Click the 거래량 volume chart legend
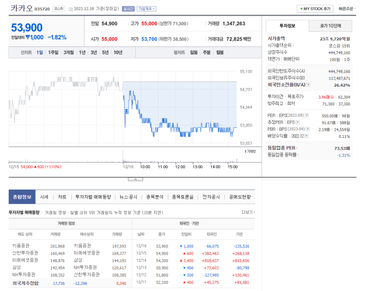367x291 pixels. [250, 152]
